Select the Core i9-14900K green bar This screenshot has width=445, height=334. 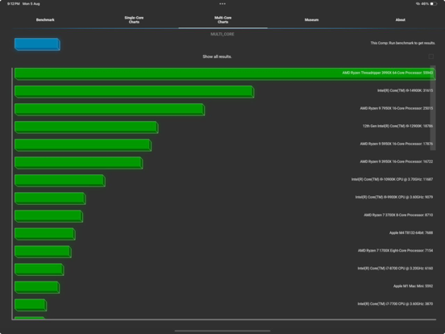pyautogui.click(x=135, y=92)
